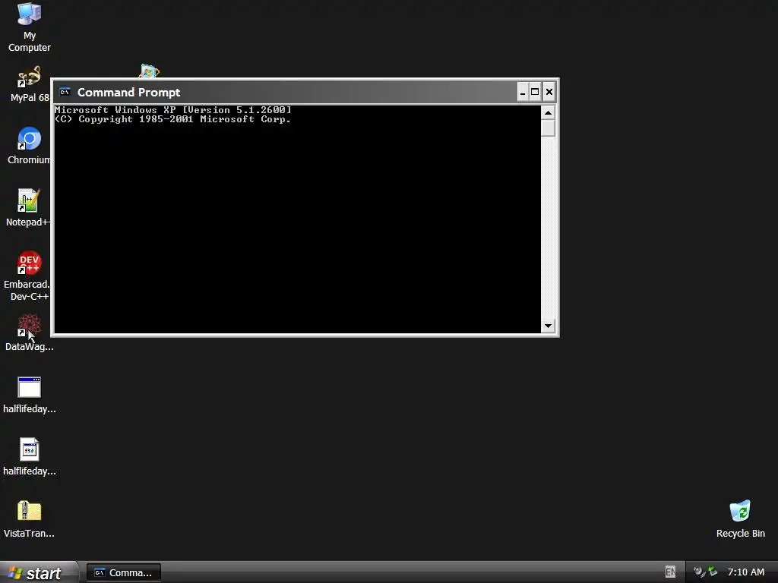This screenshot has width=778, height=583.
Task: Open Embarcadero Dev-C++ shortcut
Action: 27,276
